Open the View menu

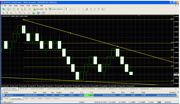pyautogui.click(x=10, y=5)
